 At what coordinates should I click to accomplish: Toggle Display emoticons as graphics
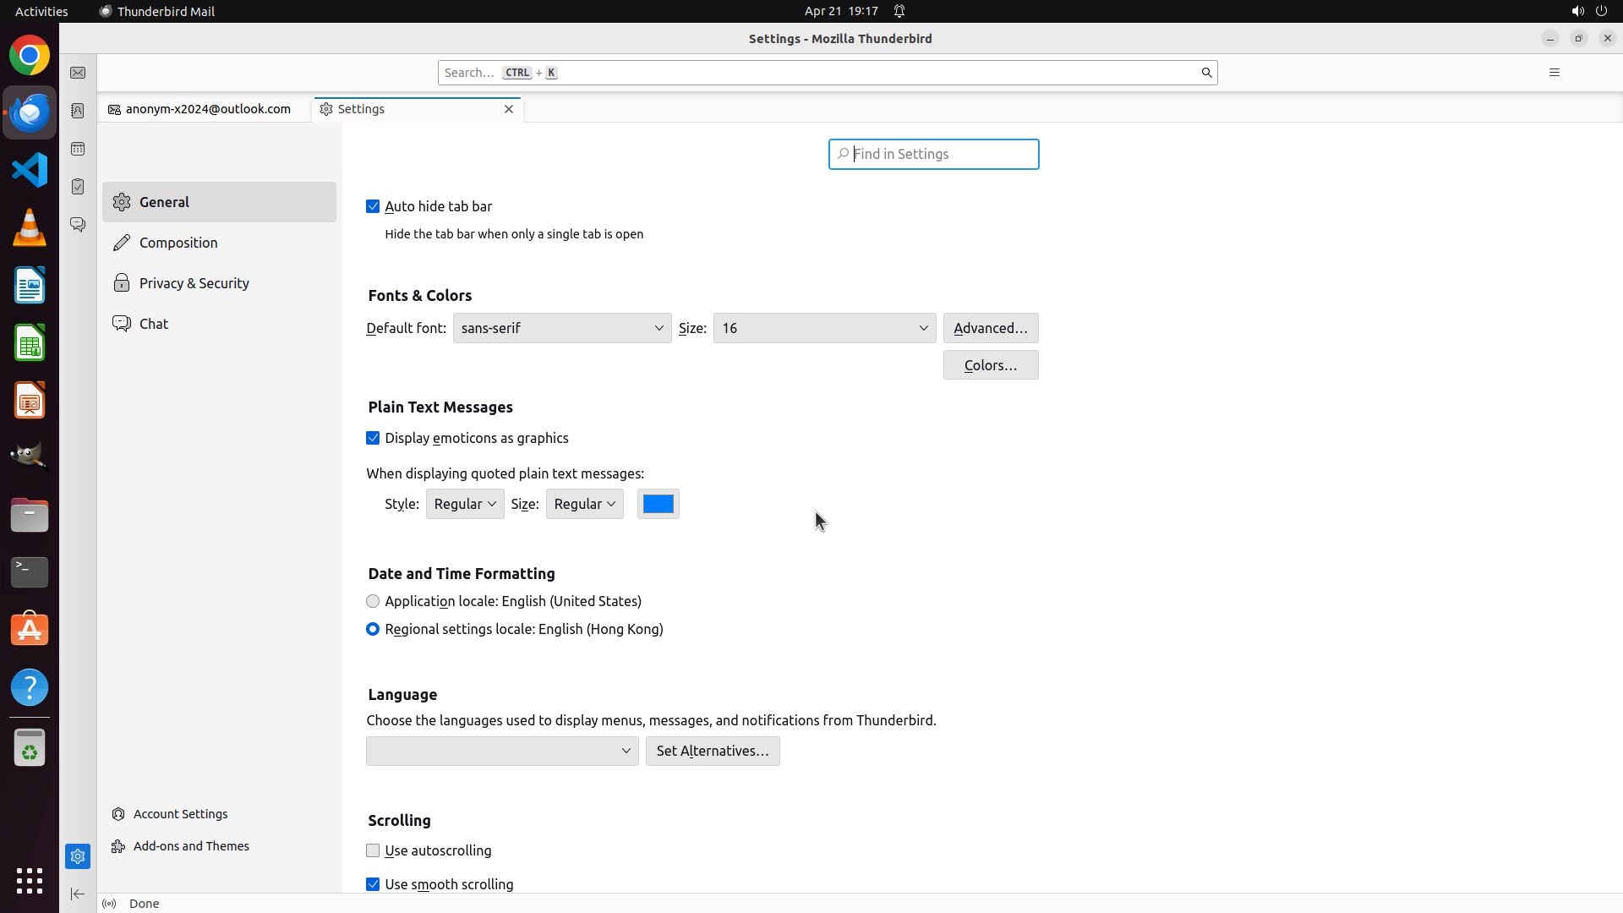tap(373, 438)
